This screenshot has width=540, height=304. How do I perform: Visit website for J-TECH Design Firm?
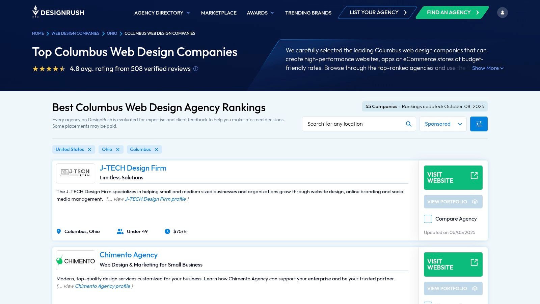[x=453, y=178]
